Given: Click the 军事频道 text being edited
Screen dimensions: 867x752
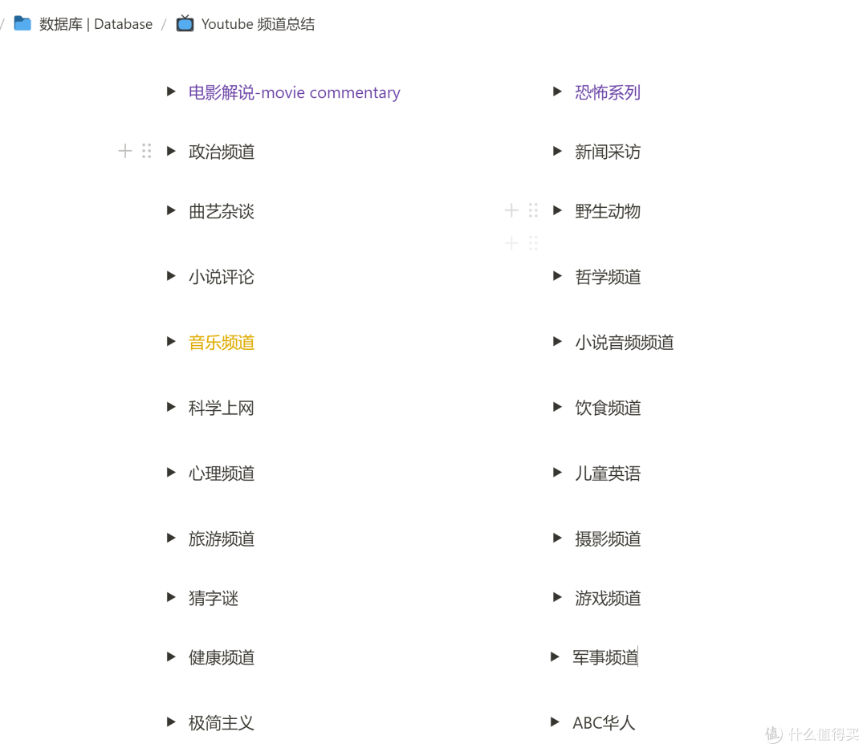Looking at the screenshot, I should [605, 657].
